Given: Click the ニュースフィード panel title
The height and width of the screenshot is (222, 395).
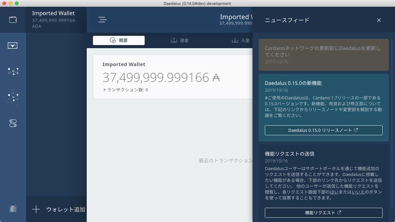Looking at the screenshot, I should (x=287, y=20).
